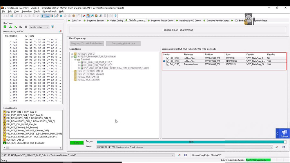The height and width of the screenshot is (163, 290).
Task: Click the red pen icon in main toolbar
Action: point(84,16)
